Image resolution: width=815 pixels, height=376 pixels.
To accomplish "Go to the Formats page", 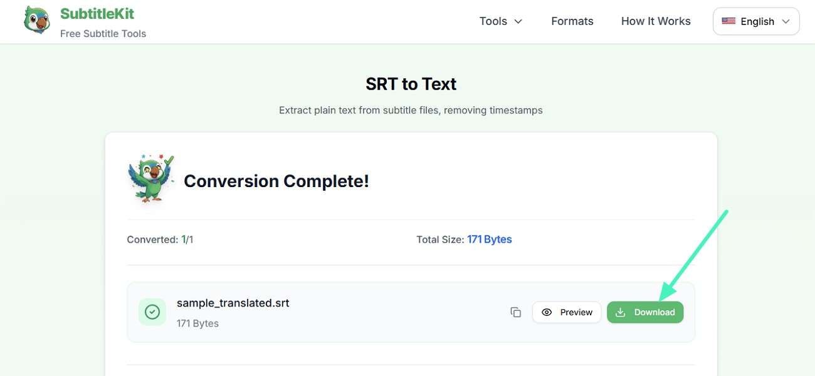I will pyautogui.click(x=572, y=21).
